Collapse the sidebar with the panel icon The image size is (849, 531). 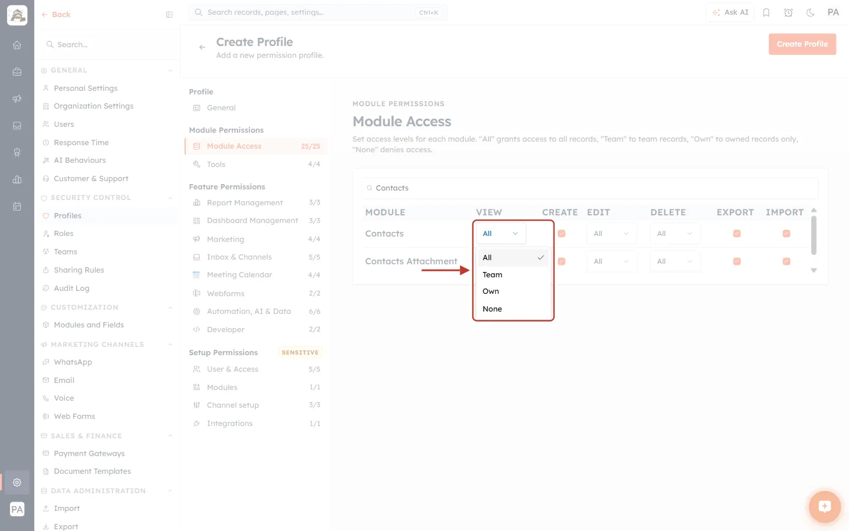tap(169, 15)
